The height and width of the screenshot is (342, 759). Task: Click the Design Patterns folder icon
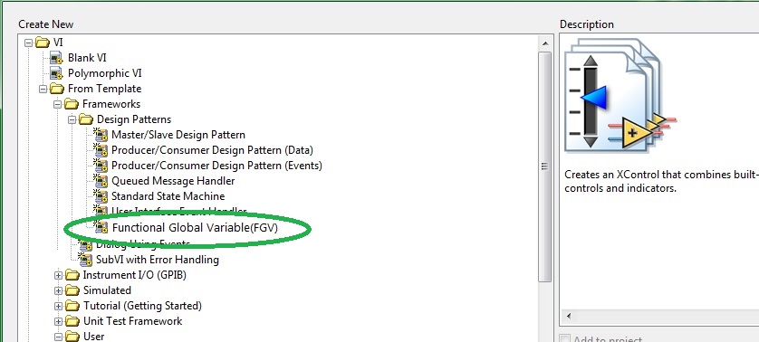(x=86, y=119)
